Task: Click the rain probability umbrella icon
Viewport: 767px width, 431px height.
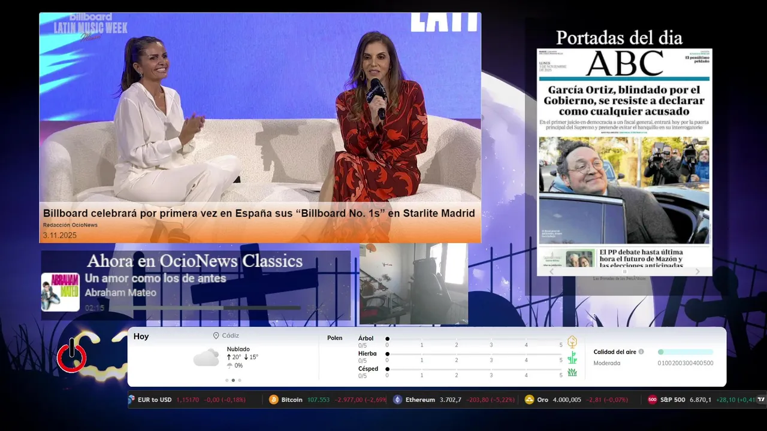Action: click(230, 366)
